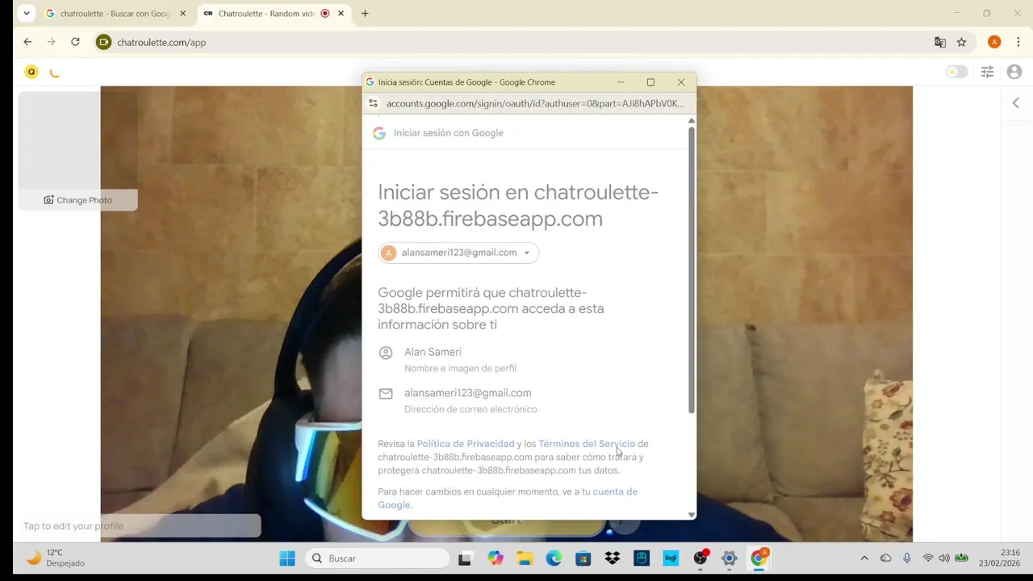
Task: Expand the tab search dropdown arrow
Action: pos(27,14)
